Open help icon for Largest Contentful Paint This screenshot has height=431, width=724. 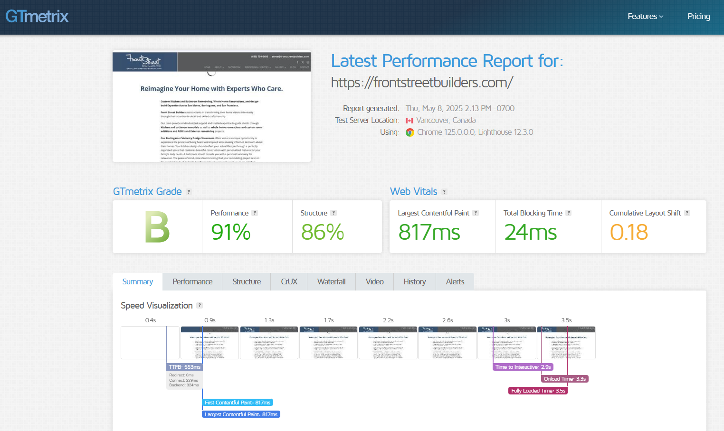pyautogui.click(x=476, y=213)
